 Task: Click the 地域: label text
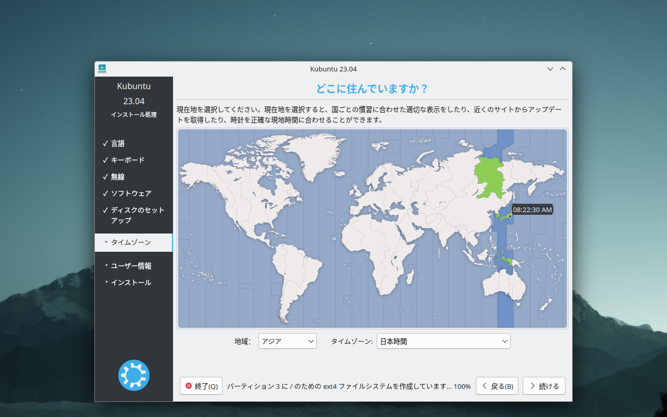(x=243, y=342)
